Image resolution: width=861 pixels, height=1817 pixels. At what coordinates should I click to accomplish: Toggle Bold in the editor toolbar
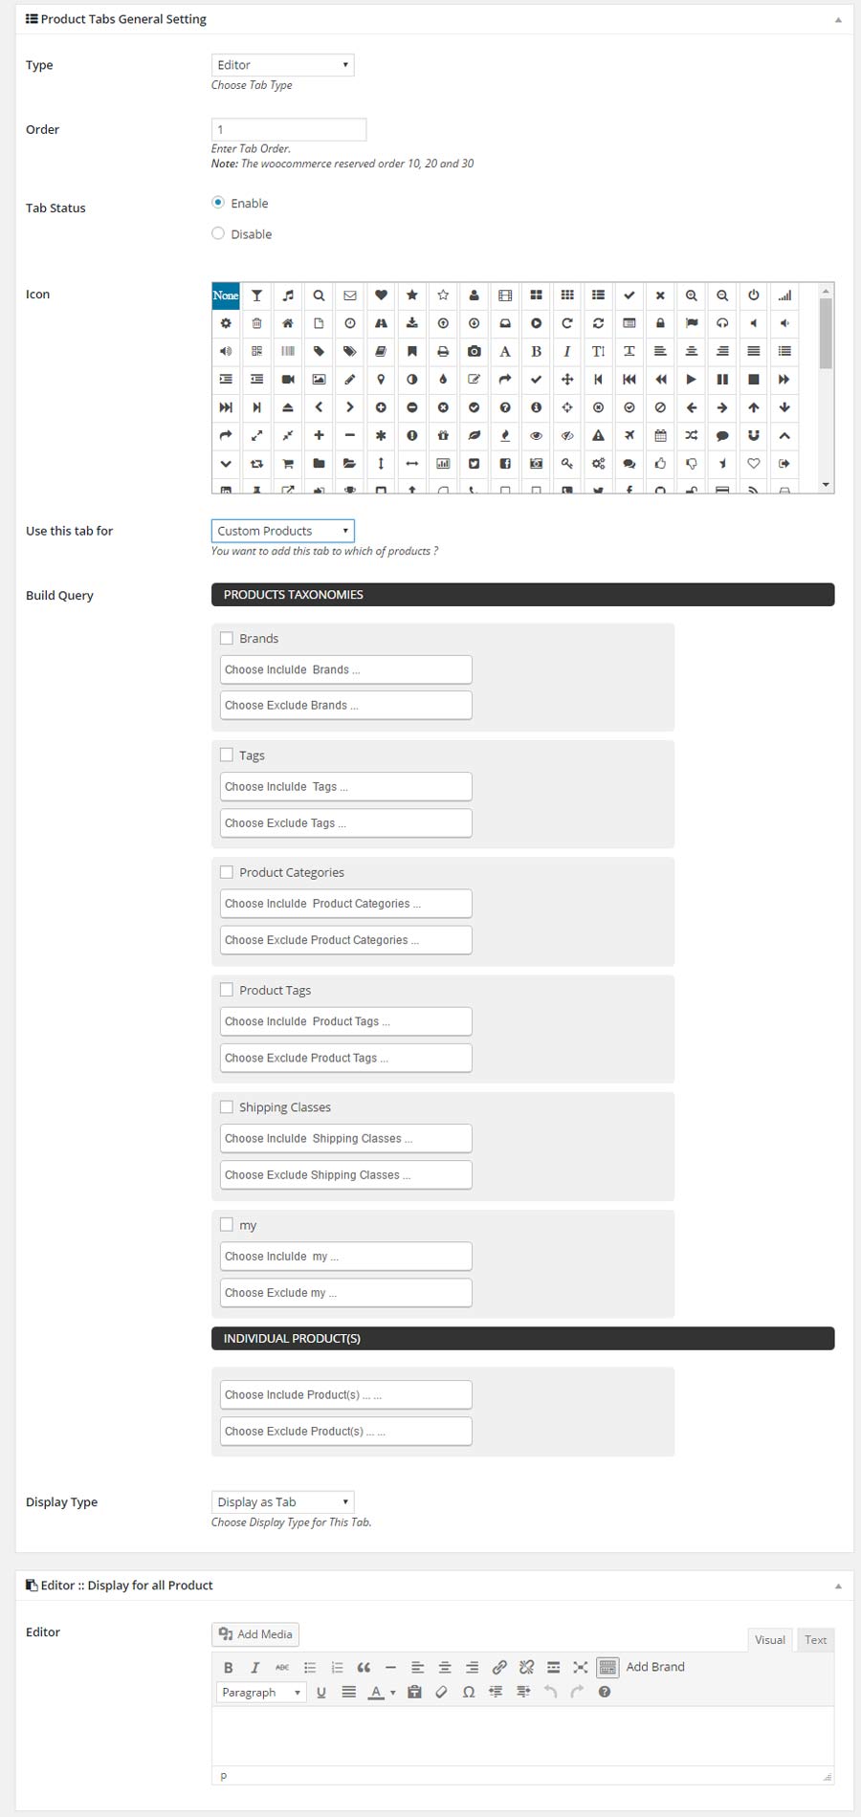point(228,1667)
